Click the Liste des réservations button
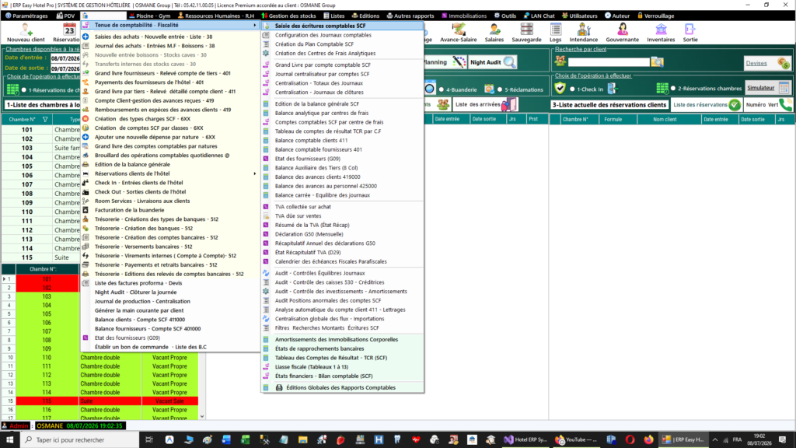Viewport: 796px width, 448px height. pyautogui.click(x=706, y=105)
